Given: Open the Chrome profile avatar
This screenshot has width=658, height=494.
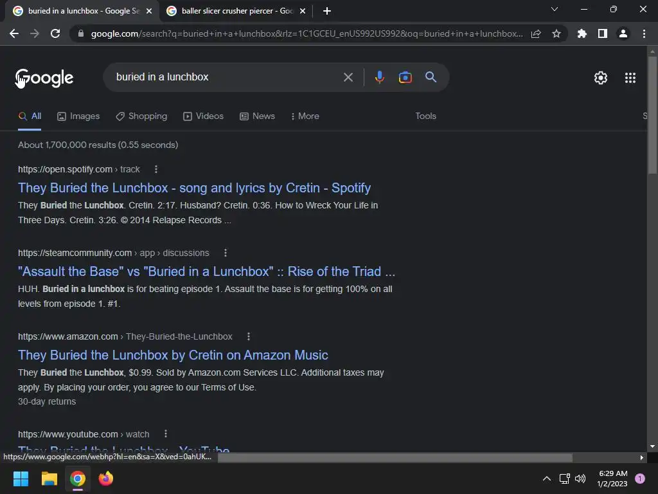Looking at the screenshot, I should tap(623, 33).
